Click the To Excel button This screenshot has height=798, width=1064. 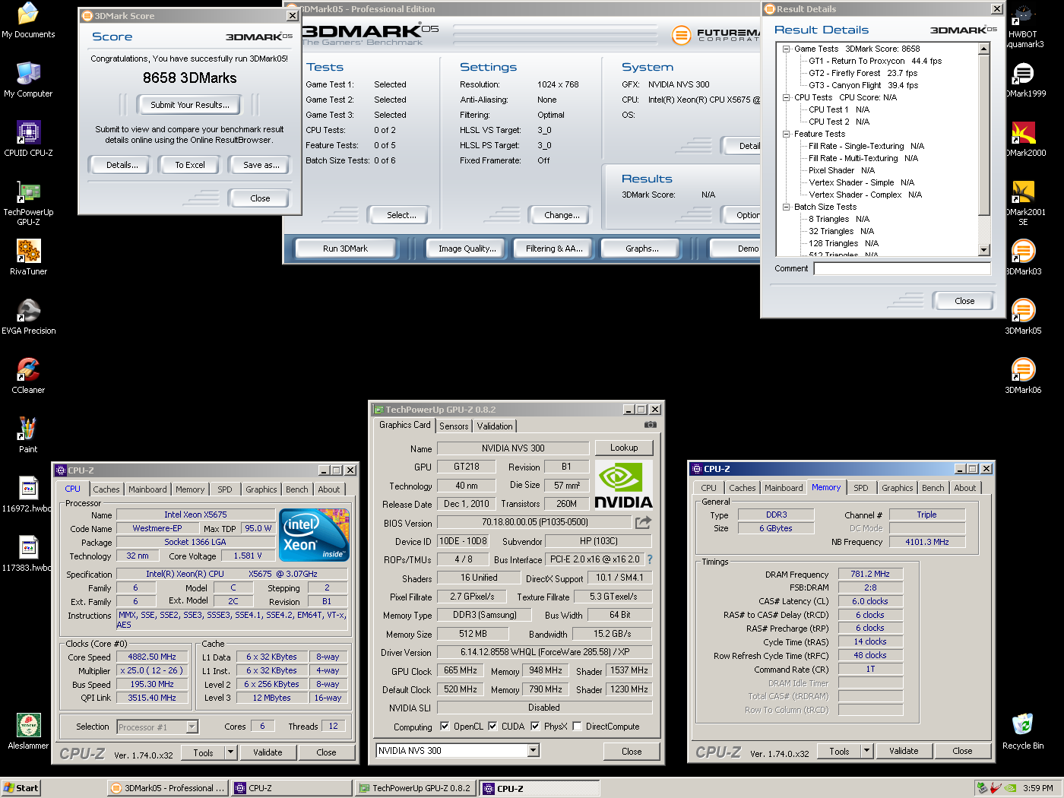[x=190, y=165]
